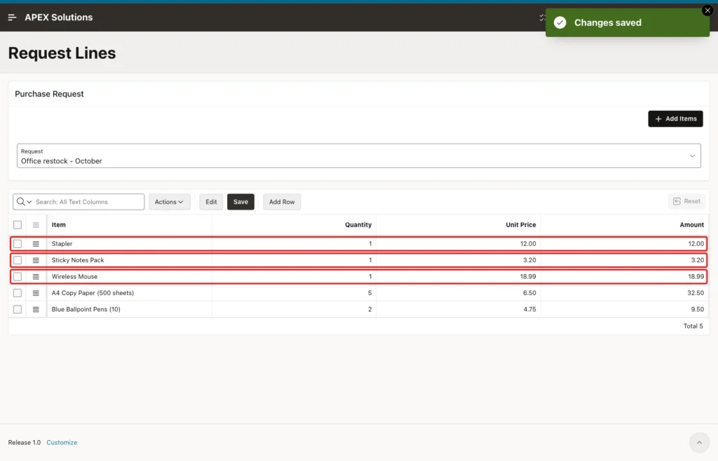
Task: Click the 32.50 amount cell
Action: click(625, 293)
